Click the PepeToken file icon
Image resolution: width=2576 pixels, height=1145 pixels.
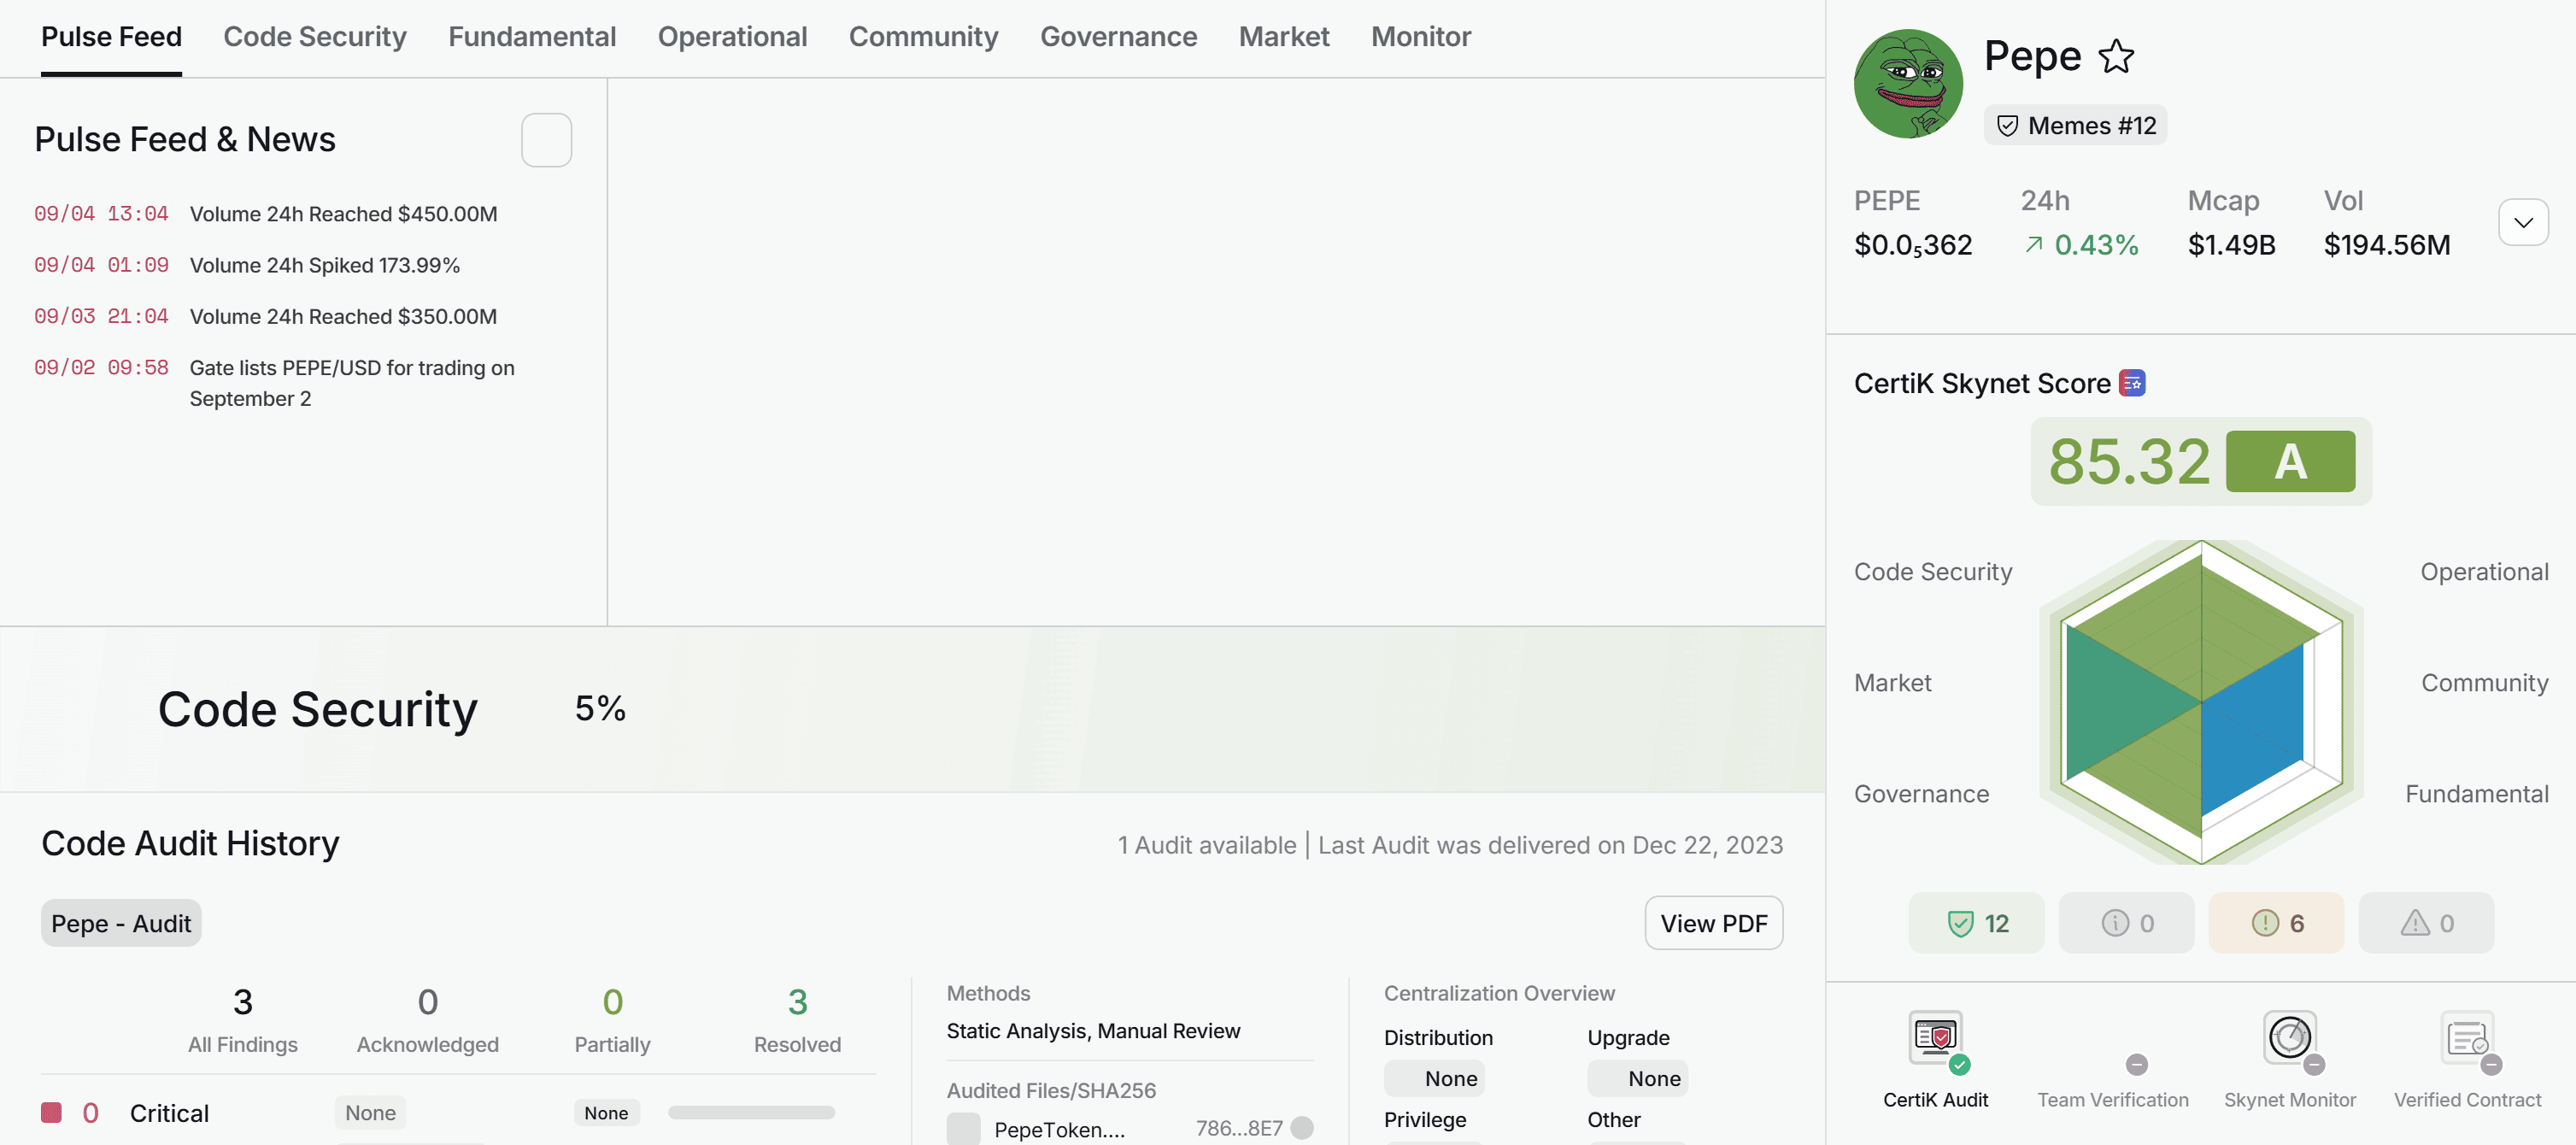(964, 1128)
